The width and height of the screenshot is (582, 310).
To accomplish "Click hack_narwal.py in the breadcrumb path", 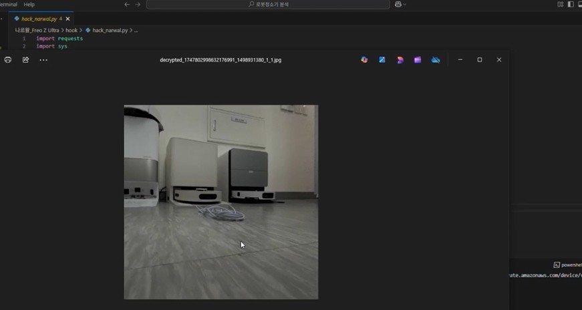I will [x=109, y=30].
